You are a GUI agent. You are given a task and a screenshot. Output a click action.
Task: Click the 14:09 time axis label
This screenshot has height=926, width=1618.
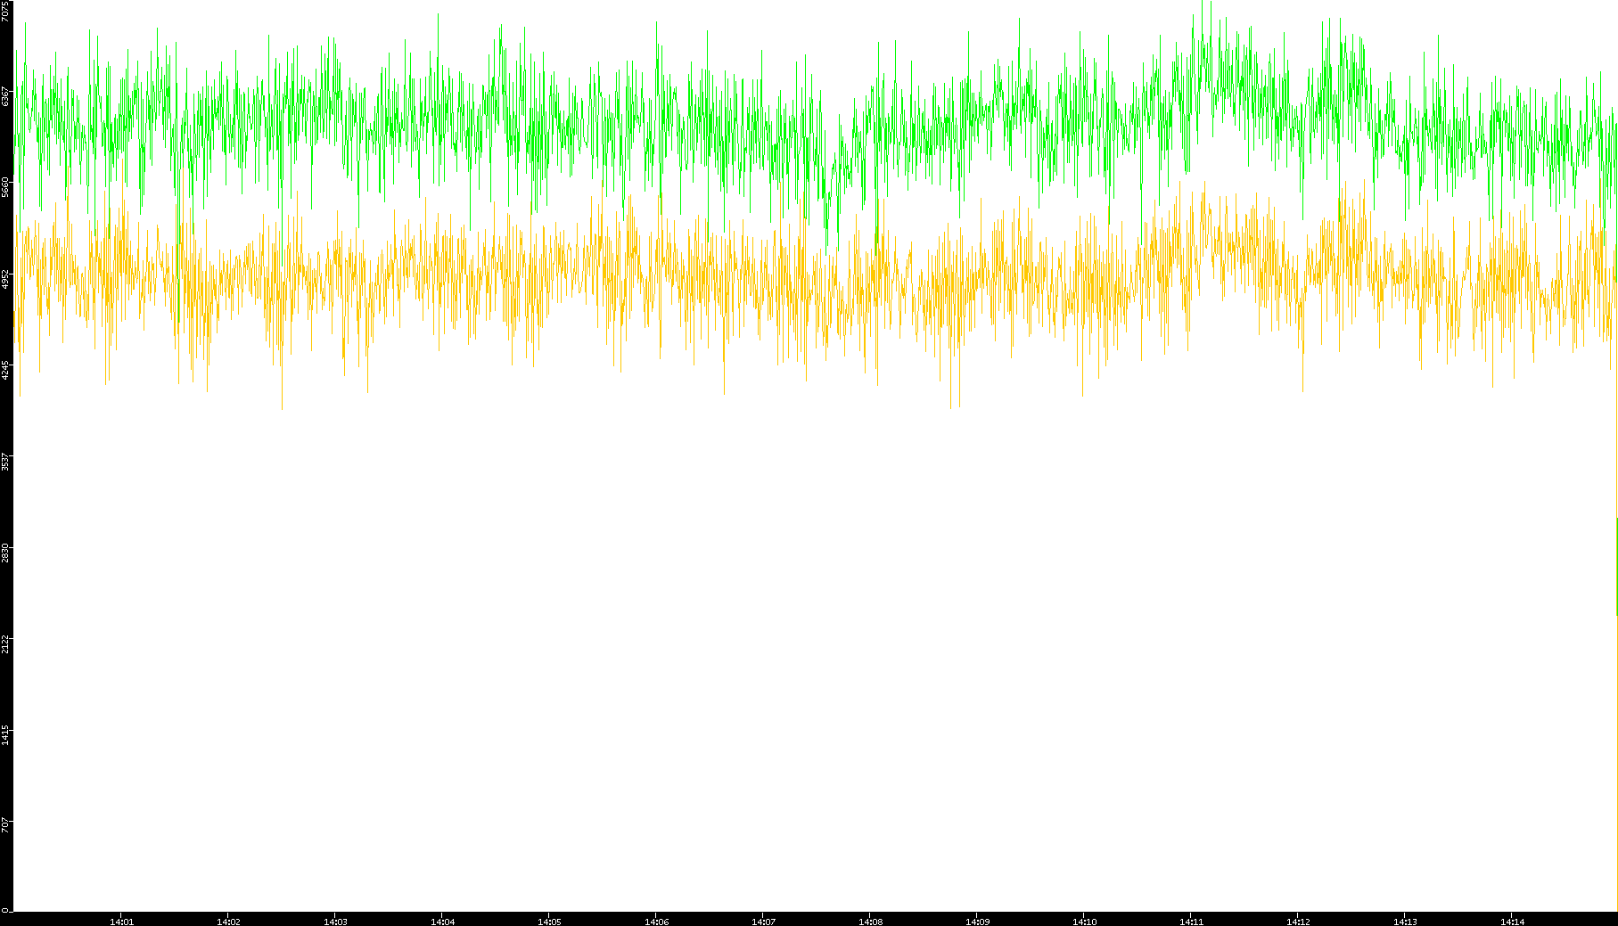[x=977, y=922]
